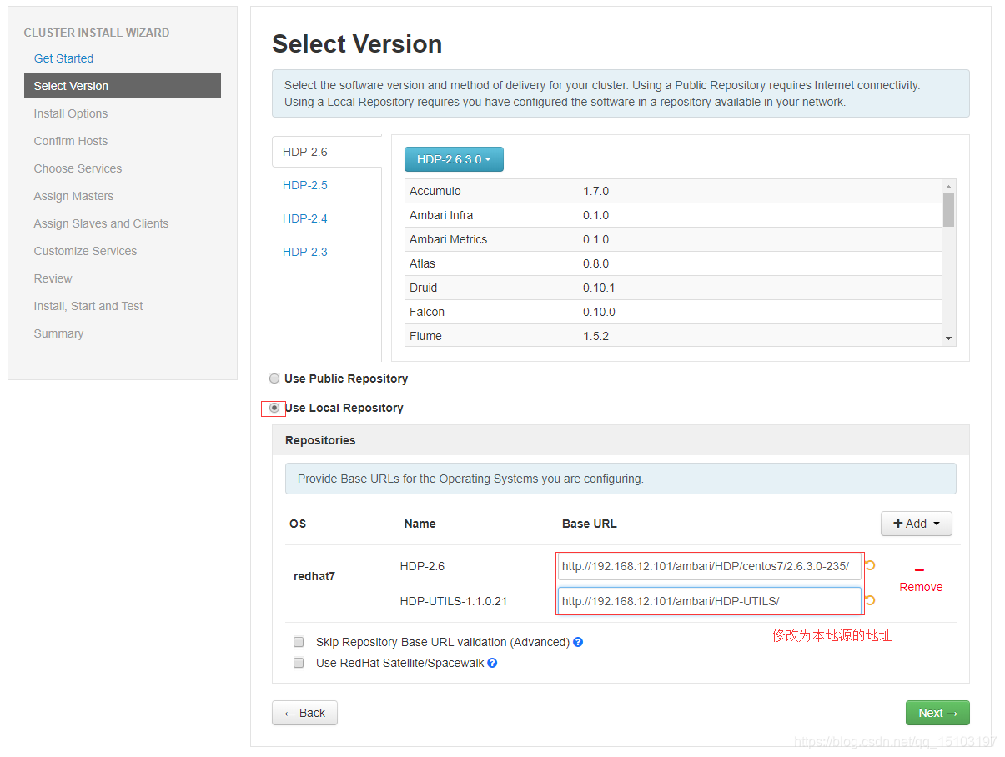The height and width of the screenshot is (757, 1005).
Task: Click the HDP-2.6 base URL field
Action: coord(710,566)
